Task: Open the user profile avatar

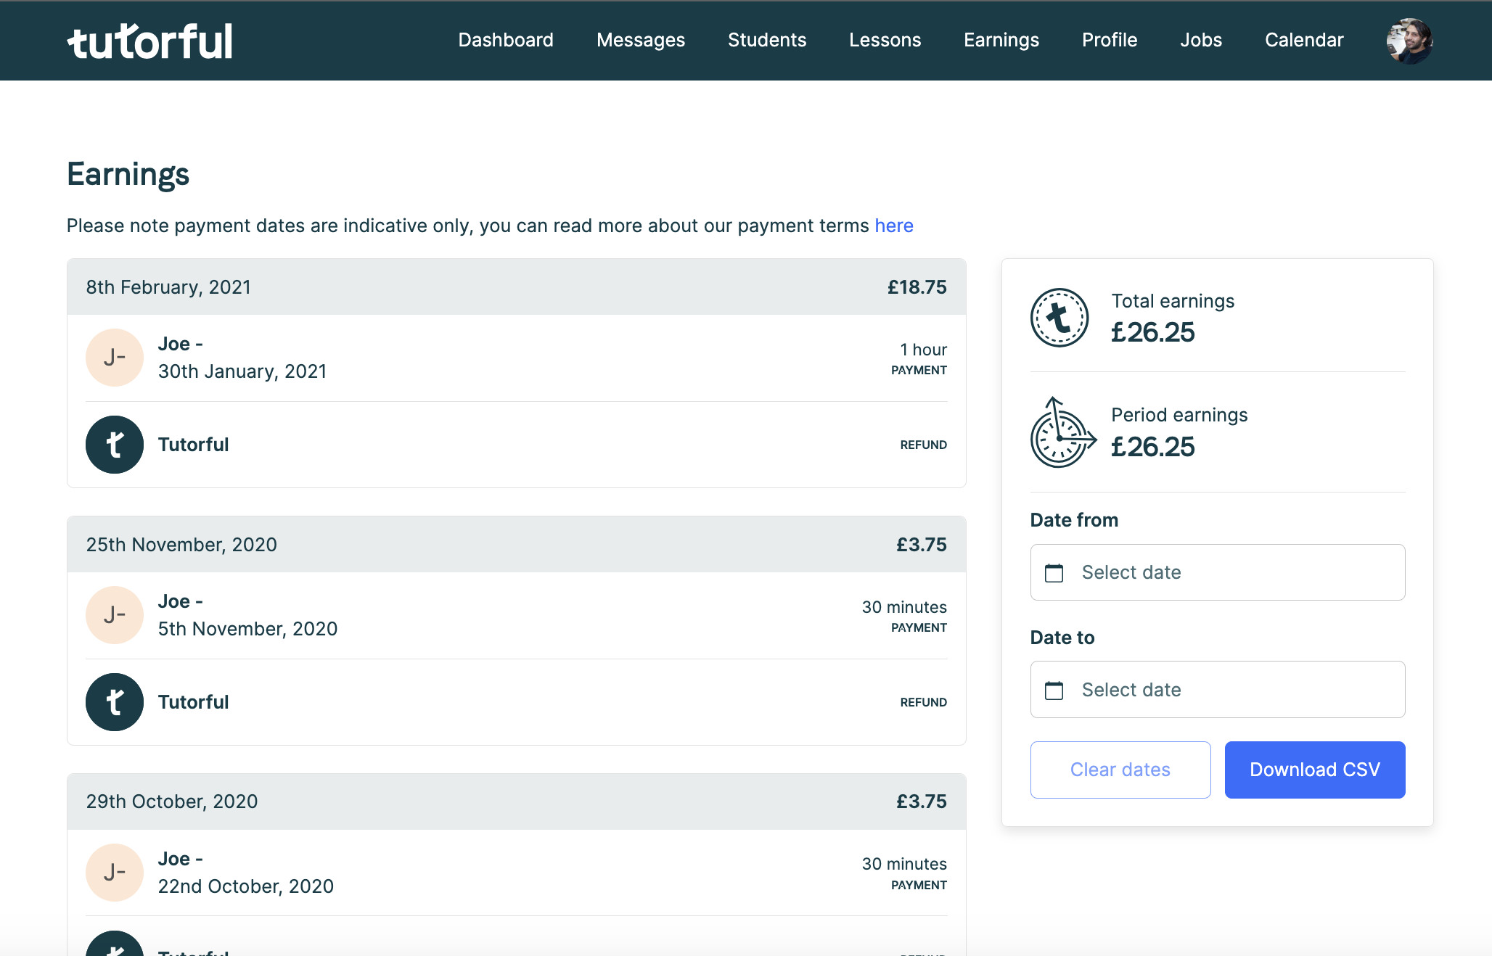Action: [1409, 41]
